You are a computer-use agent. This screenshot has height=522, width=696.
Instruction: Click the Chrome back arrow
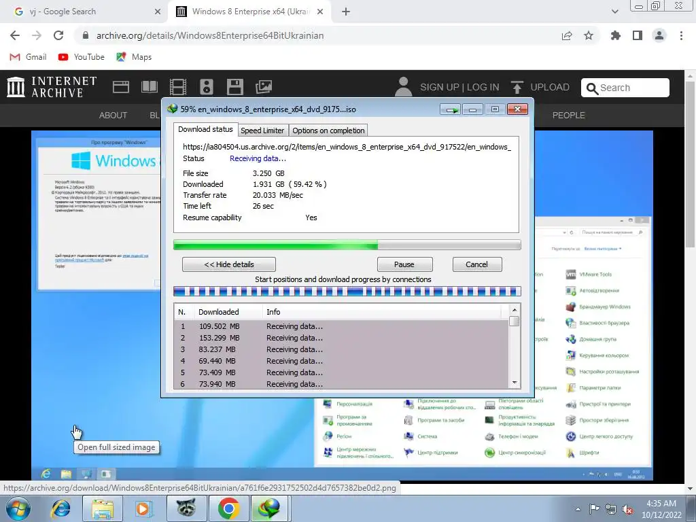pyautogui.click(x=15, y=35)
